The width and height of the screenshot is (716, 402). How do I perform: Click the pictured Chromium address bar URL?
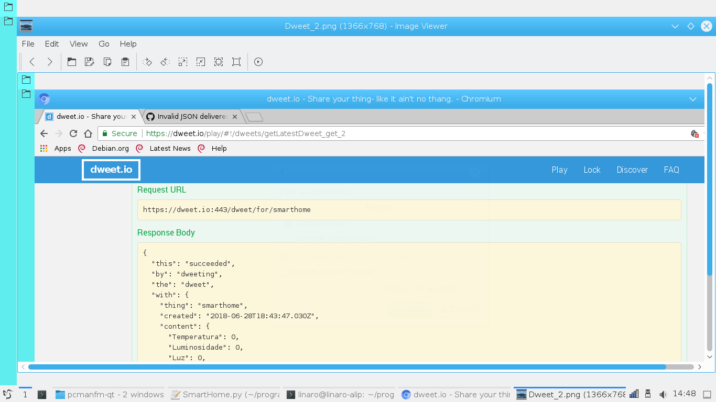pyautogui.click(x=245, y=133)
